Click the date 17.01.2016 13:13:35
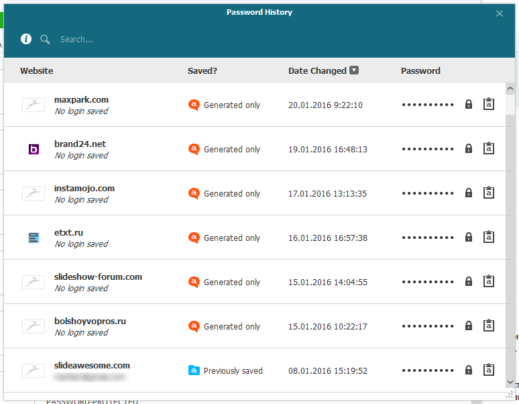The image size is (519, 404). coord(327,194)
